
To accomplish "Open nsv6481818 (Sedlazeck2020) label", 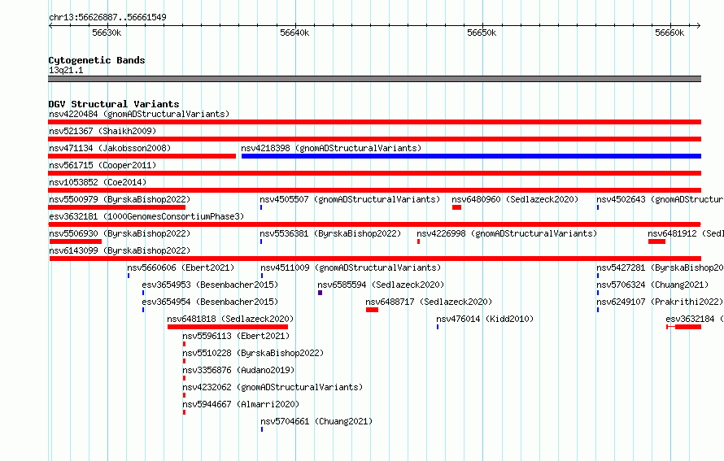I will 230,319.
